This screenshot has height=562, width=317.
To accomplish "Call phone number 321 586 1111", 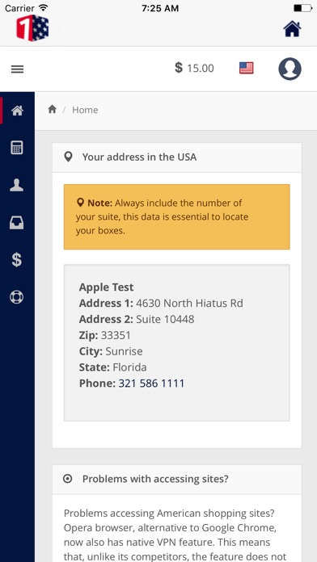I will [151, 384].
